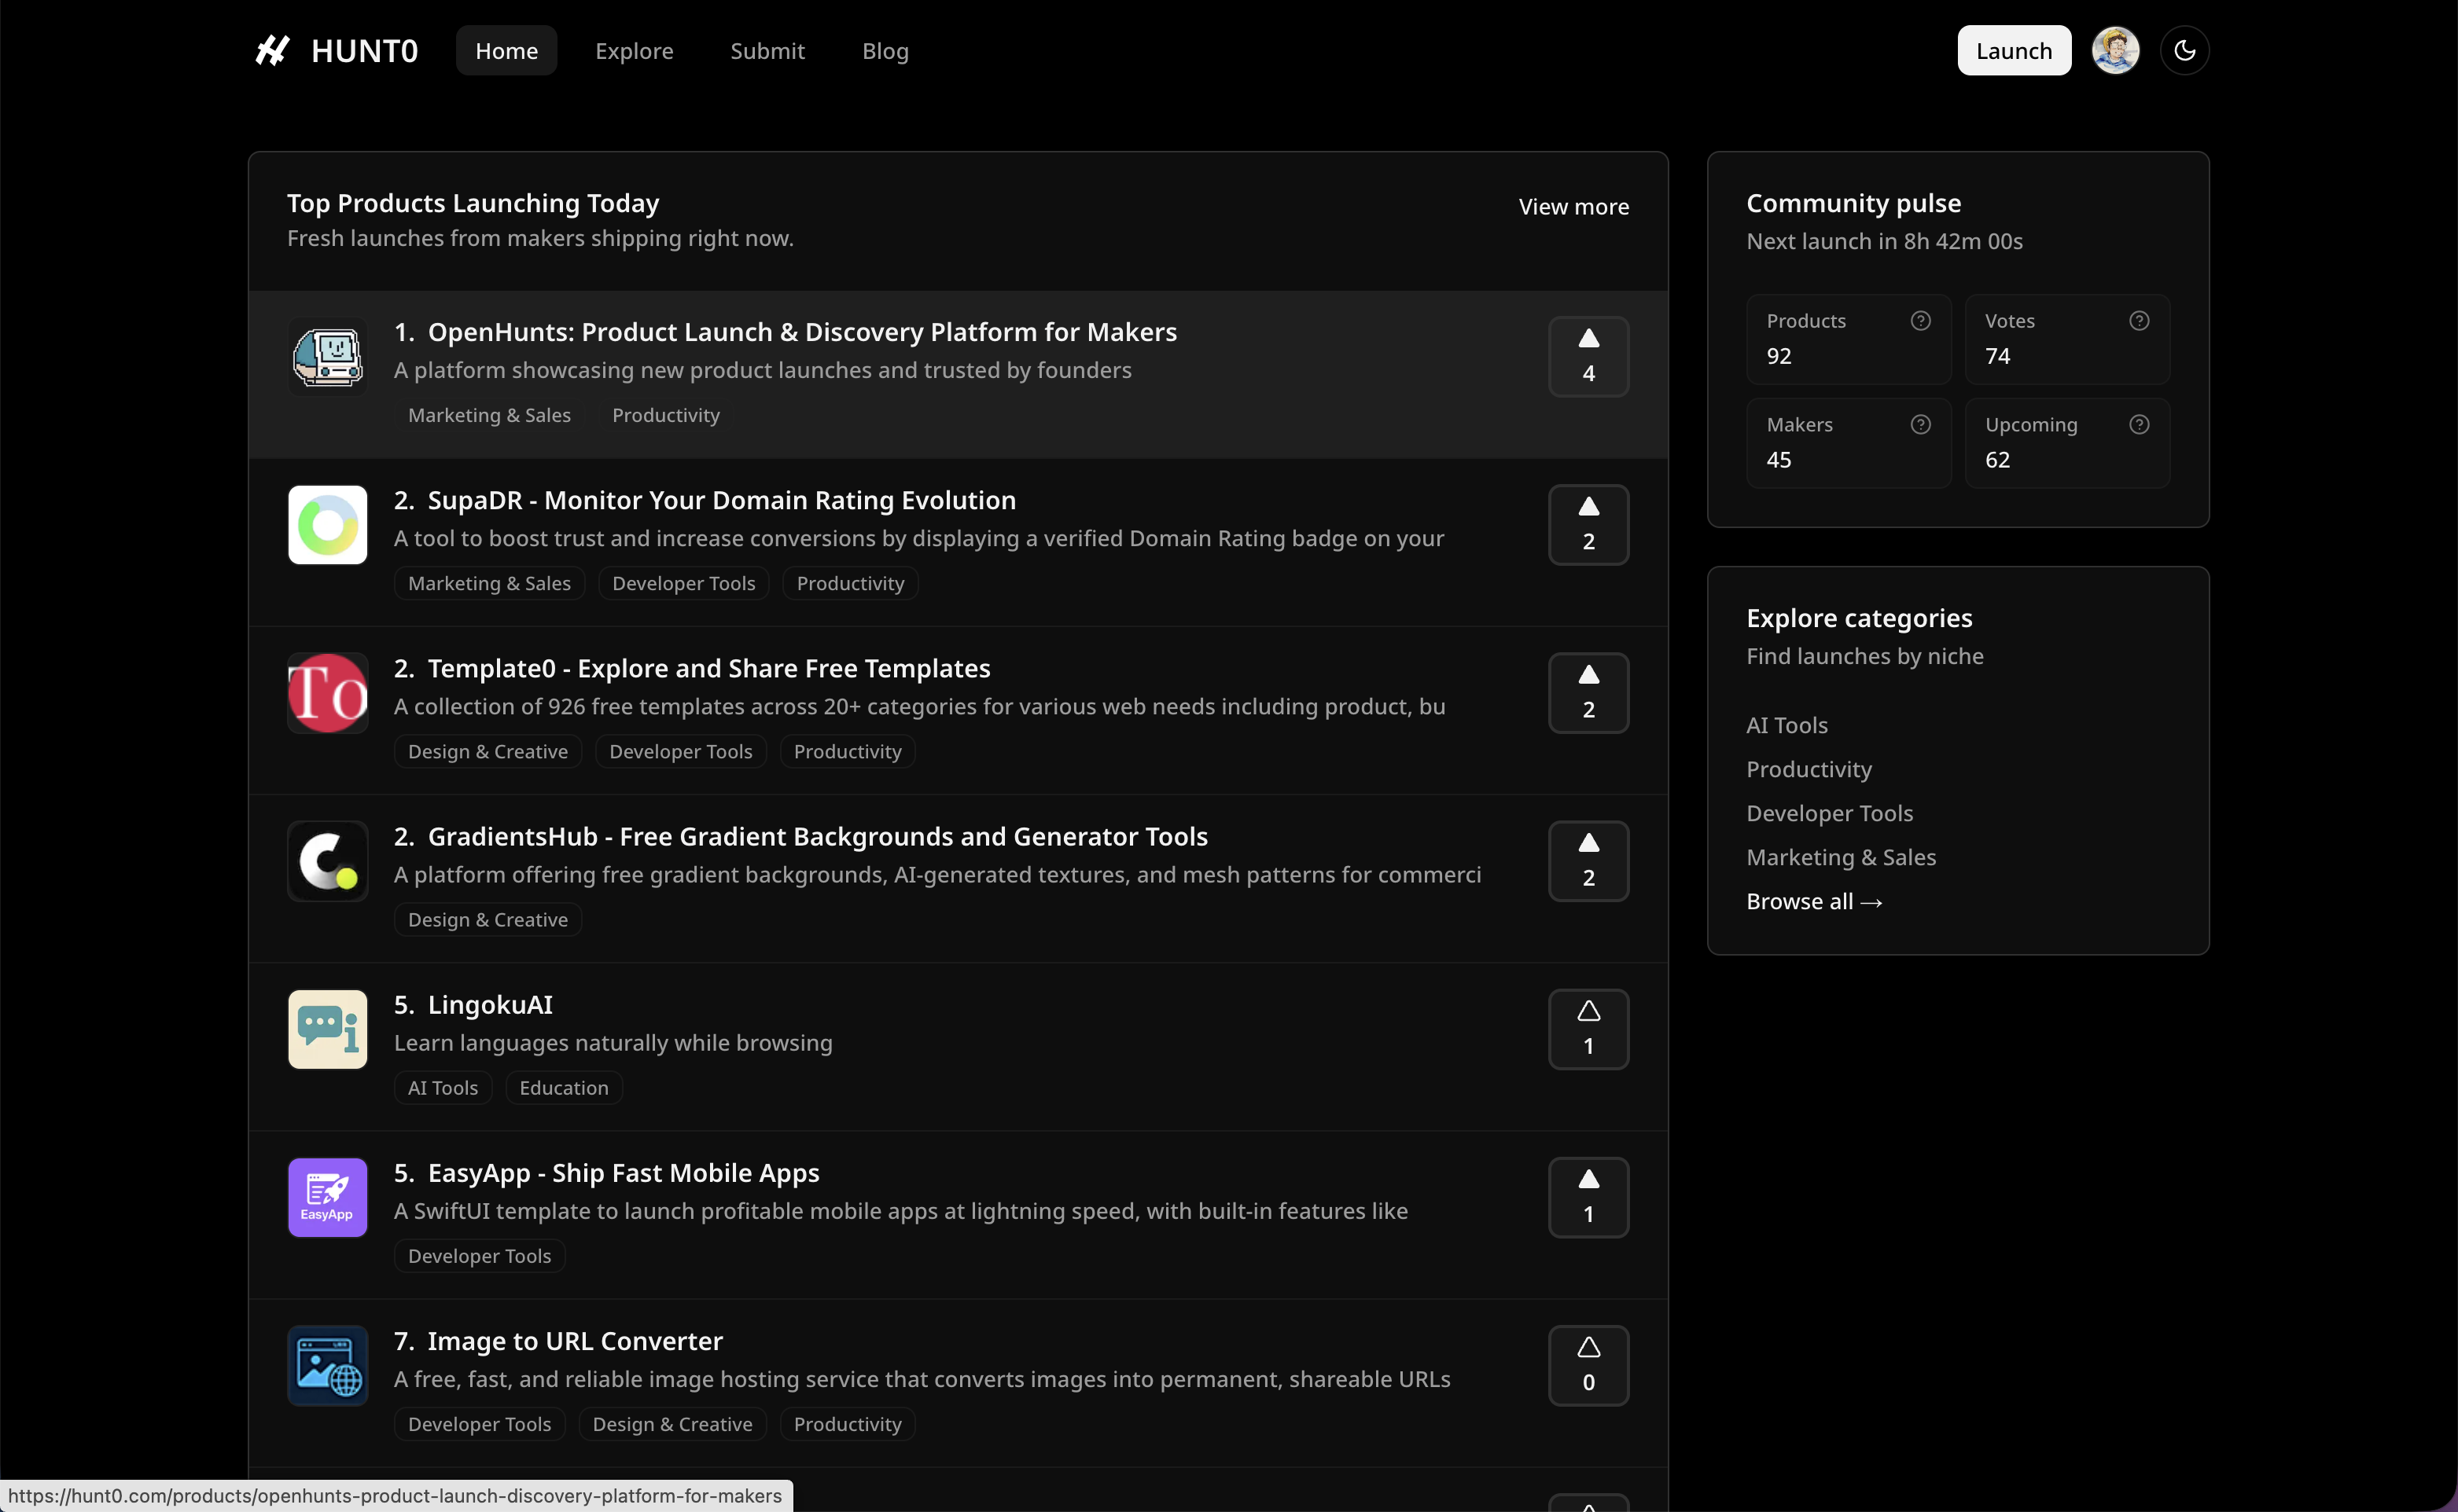Click the HUNT0 brand name text
The height and width of the screenshot is (1512, 2458).
[364, 50]
